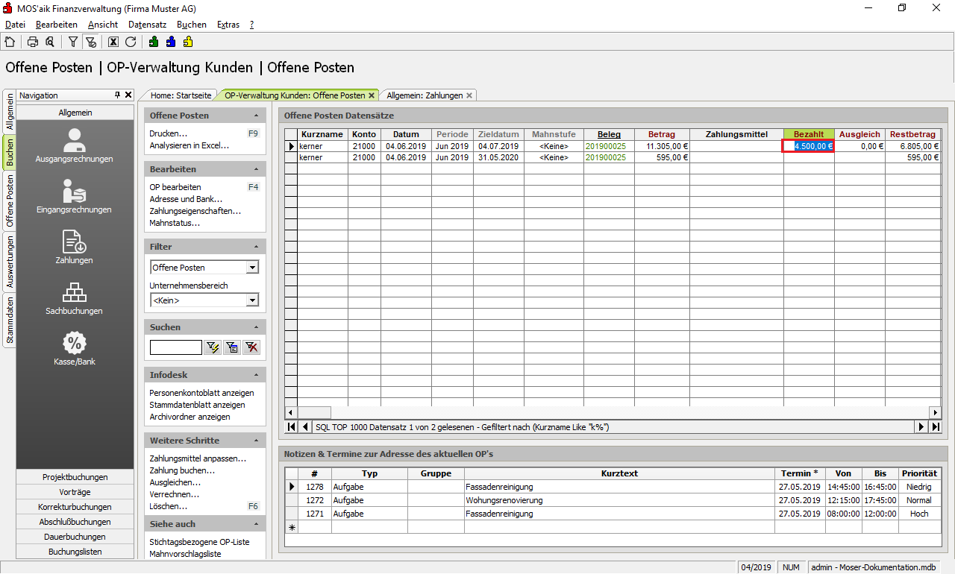This screenshot has width=955, height=574.
Task: Click Analysieren in Excel...
Action: click(x=189, y=145)
